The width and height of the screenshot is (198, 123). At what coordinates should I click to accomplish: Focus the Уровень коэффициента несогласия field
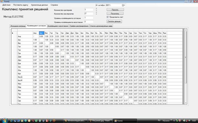tap(89, 21)
